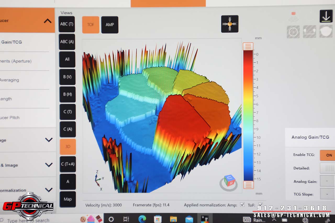The height and width of the screenshot is (223, 335).
Task: Select the TOF display tab
Action: (91, 25)
